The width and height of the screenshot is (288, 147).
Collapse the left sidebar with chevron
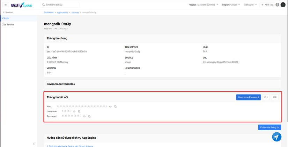pyautogui.click(x=34, y=144)
